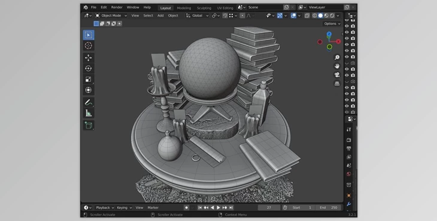Open the Scene properties tab icon
This screenshot has height=221, width=437.
348,165
